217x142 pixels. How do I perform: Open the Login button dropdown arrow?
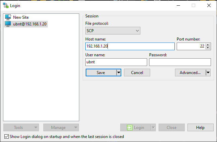pyautogui.click(x=153, y=128)
